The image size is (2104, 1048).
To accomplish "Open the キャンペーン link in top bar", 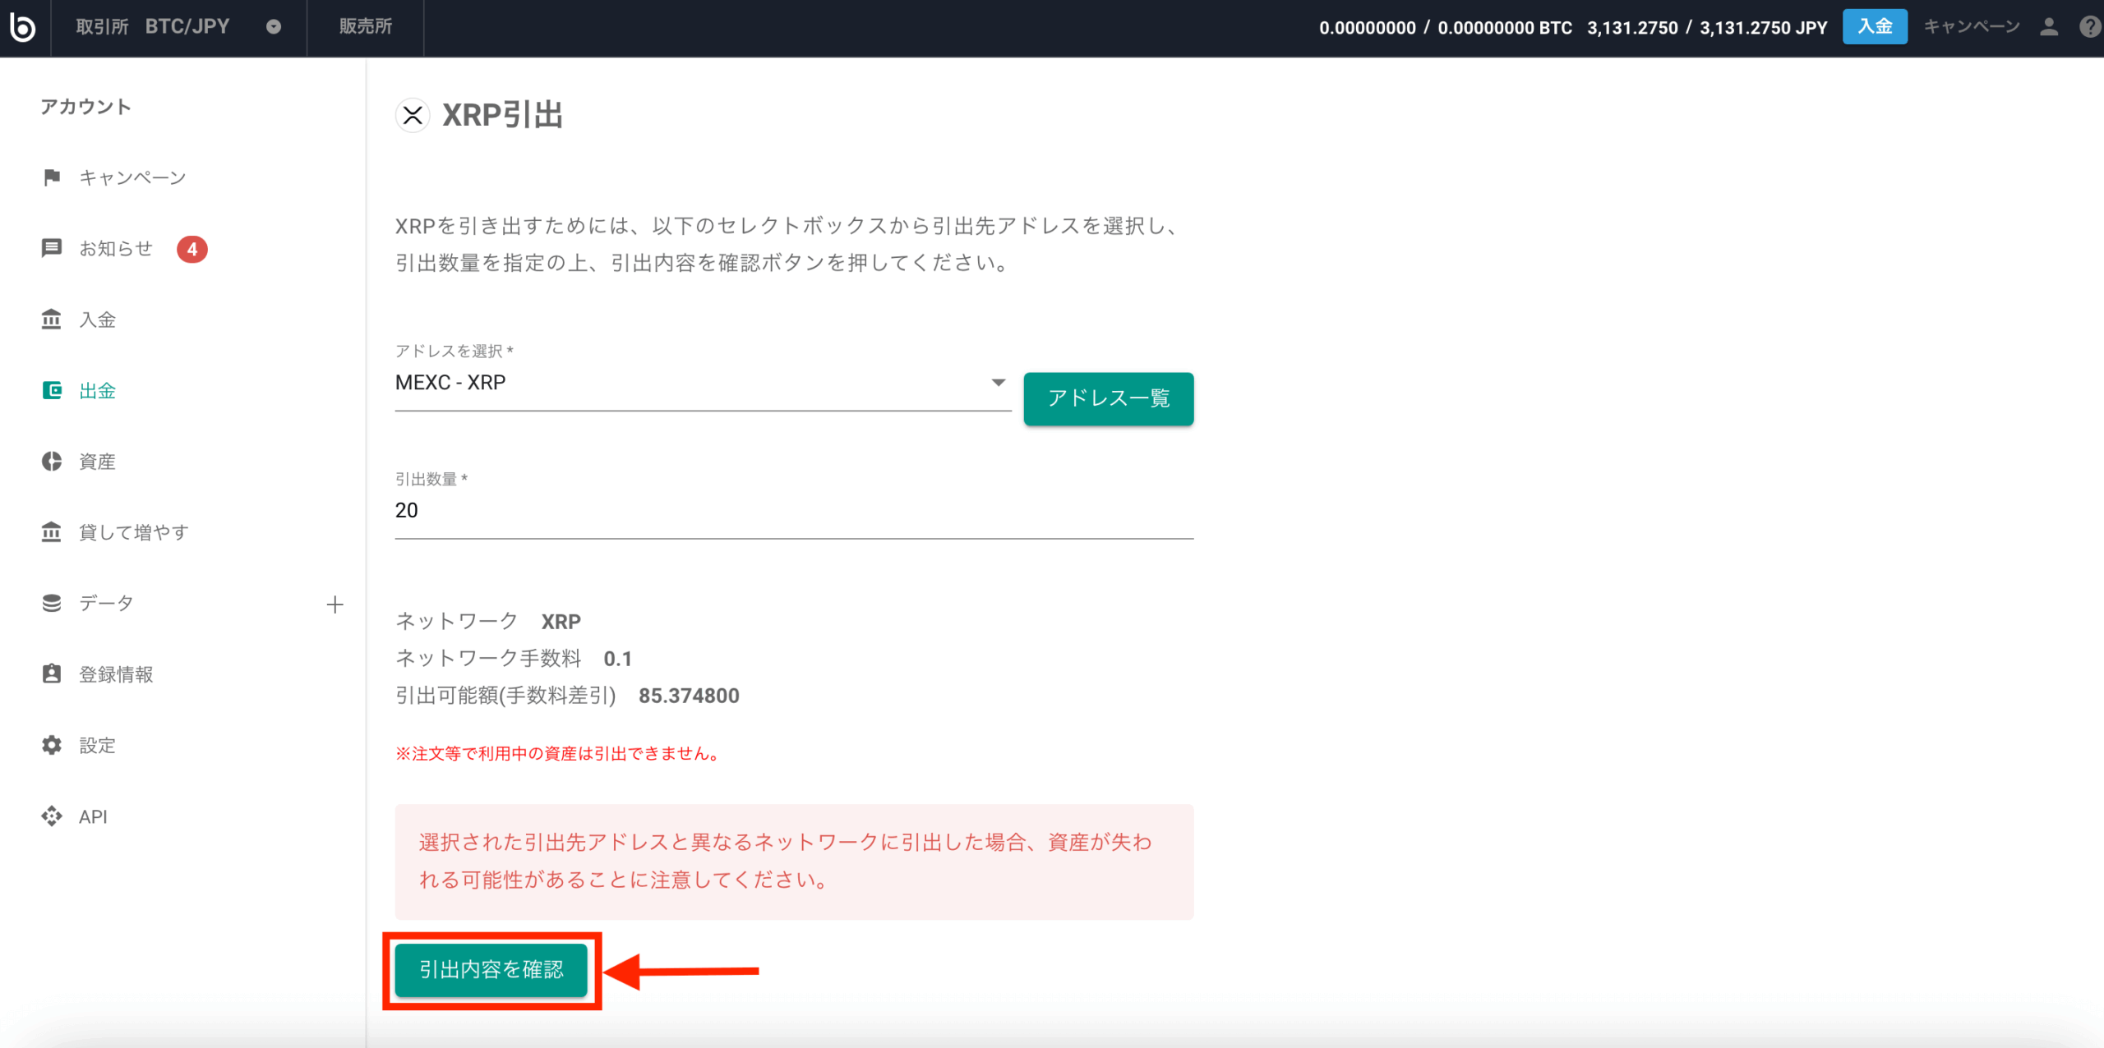I will (x=1972, y=26).
